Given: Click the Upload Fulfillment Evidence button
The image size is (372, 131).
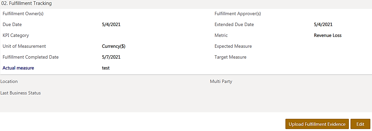Looking at the screenshot, I should pyautogui.click(x=317, y=124).
